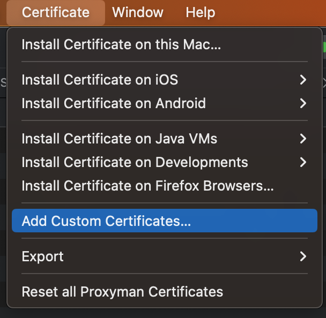Expand the iOS submenu chevron arrow
Viewport: 326px width, 318px height.
pyautogui.click(x=303, y=80)
